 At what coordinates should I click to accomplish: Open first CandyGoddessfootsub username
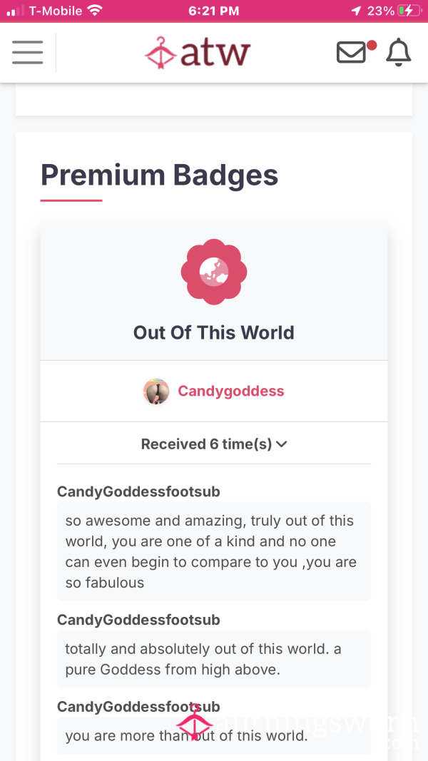point(138,491)
